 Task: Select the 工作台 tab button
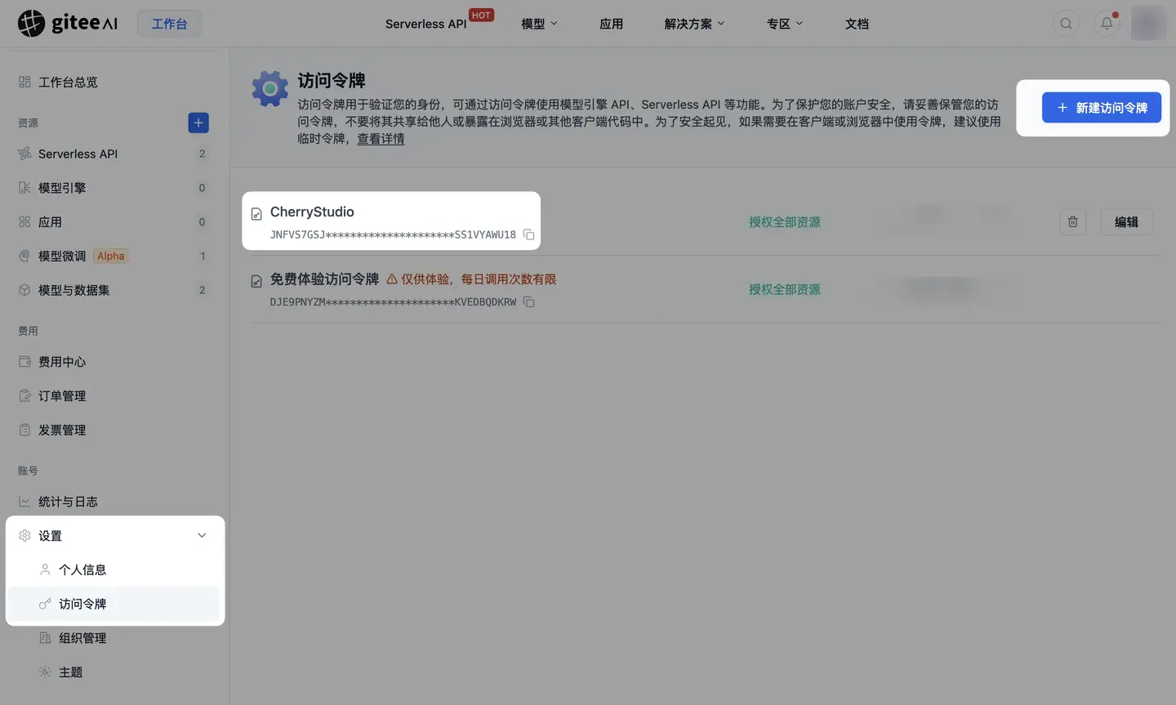pyautogui.click(x=169, y=24)
